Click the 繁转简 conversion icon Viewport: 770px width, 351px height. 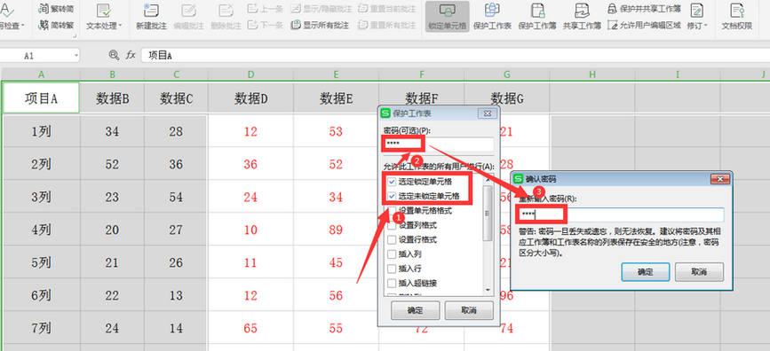point(44,8)
